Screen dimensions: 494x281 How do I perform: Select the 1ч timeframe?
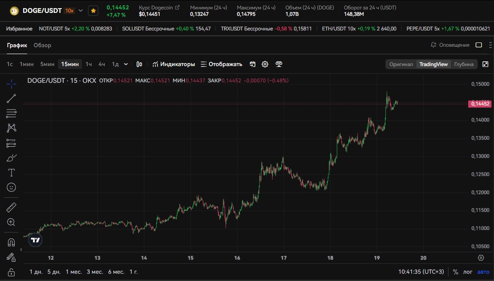[88, 64]
